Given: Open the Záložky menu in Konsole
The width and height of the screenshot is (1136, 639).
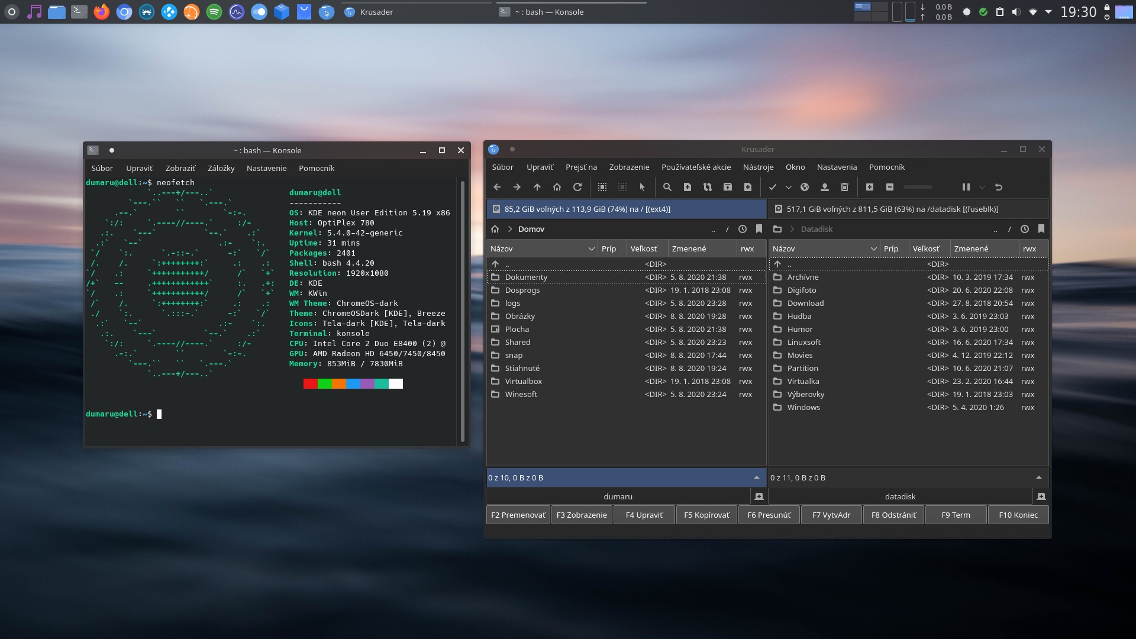Looking at the screenshot, I should [221, 168].
